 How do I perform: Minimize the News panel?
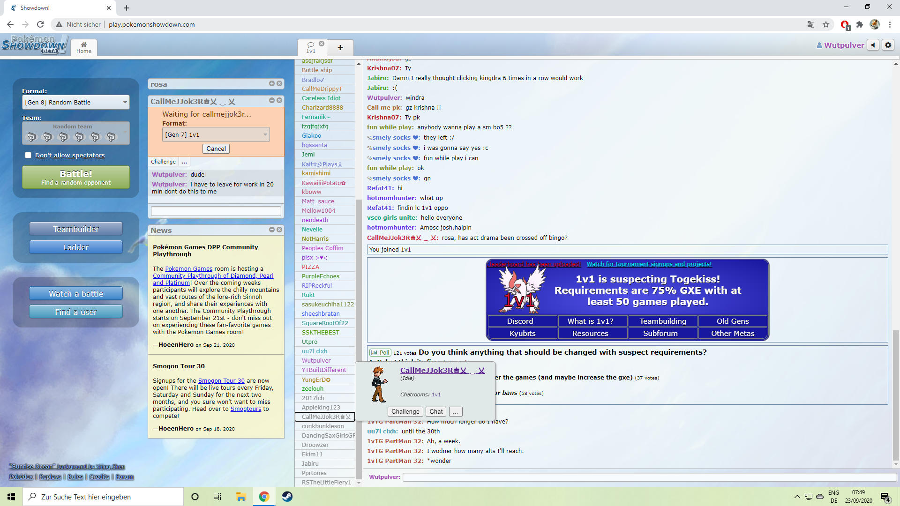pyautogui.click(x=272, y=230)
